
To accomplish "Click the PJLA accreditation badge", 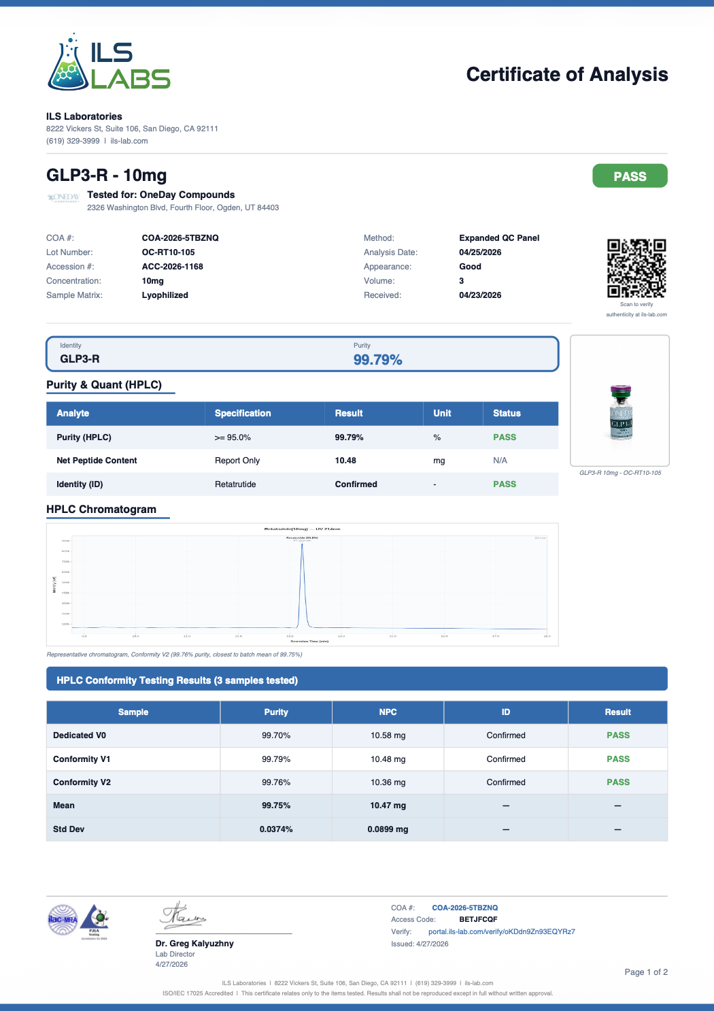I will 95,921.
